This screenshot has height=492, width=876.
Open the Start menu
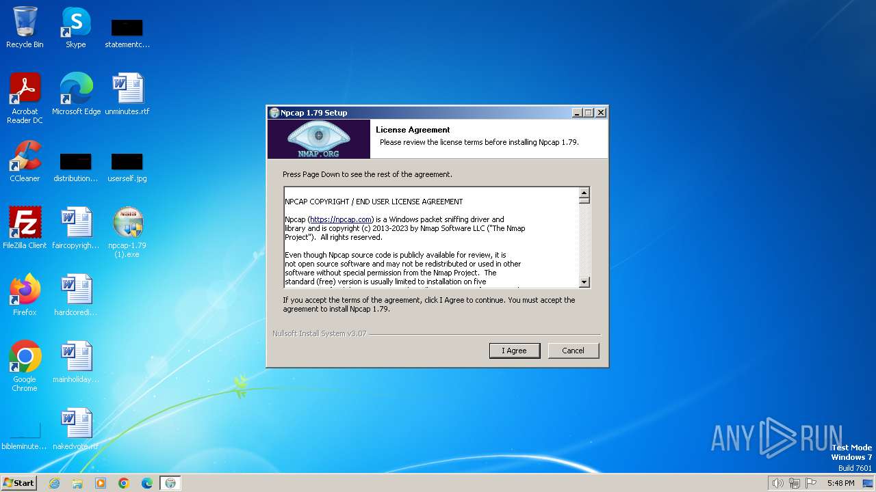pos(19,483)
